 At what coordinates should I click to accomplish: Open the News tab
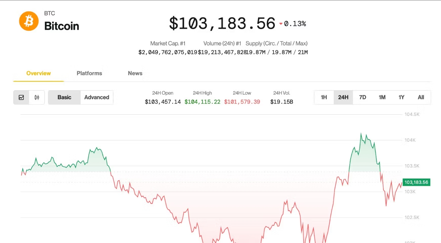coord(135,73)
